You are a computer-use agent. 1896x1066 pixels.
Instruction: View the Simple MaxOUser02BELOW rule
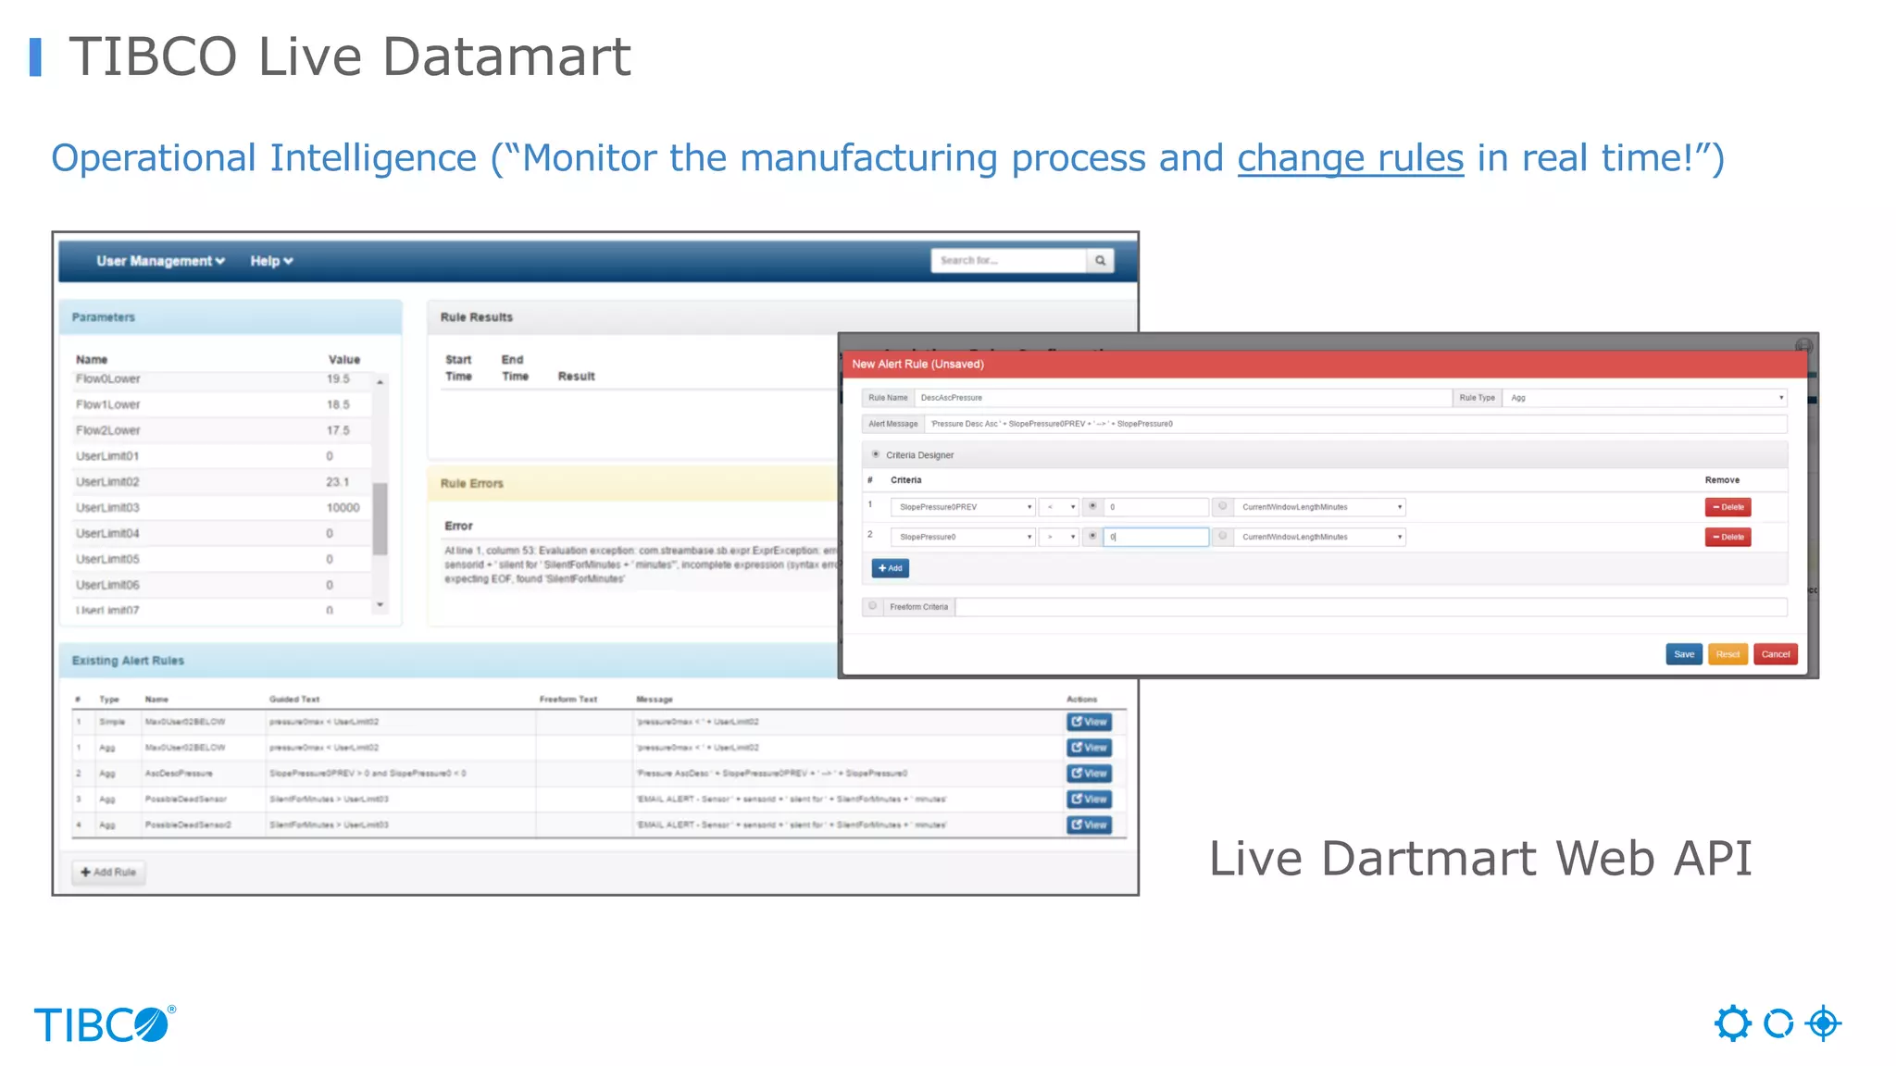[x=1089, y=722]
